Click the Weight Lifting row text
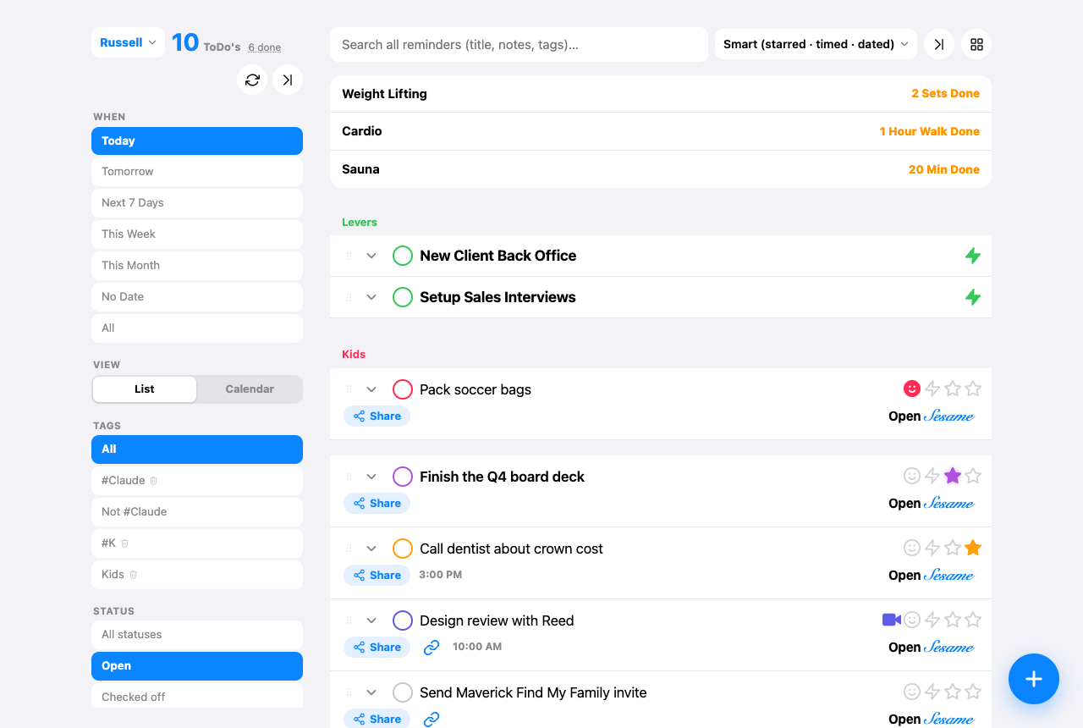This screenshot has width=1083, height=728. (384, 94)
